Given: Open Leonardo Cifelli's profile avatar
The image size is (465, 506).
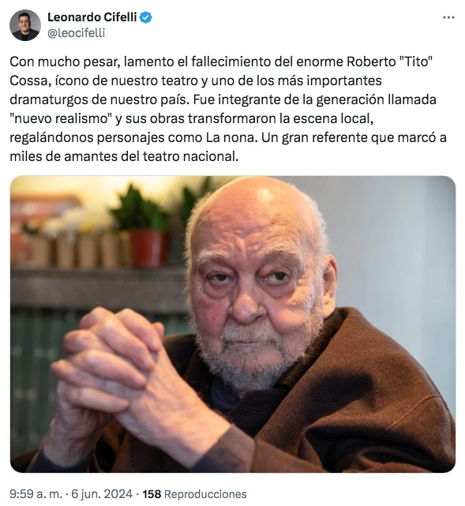Looking at the screenshot, I should 25,25.
